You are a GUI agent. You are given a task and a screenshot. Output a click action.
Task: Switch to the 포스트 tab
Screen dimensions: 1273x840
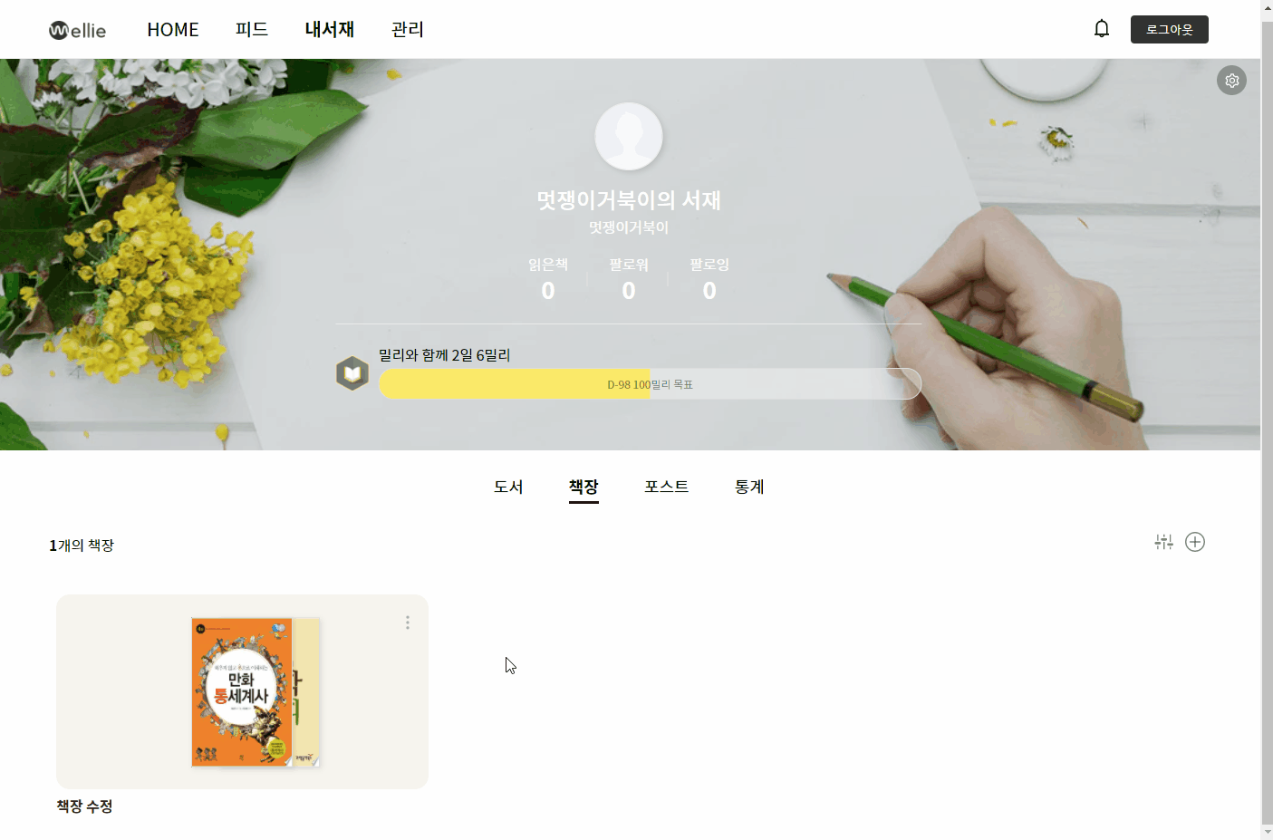coord(666,487)
